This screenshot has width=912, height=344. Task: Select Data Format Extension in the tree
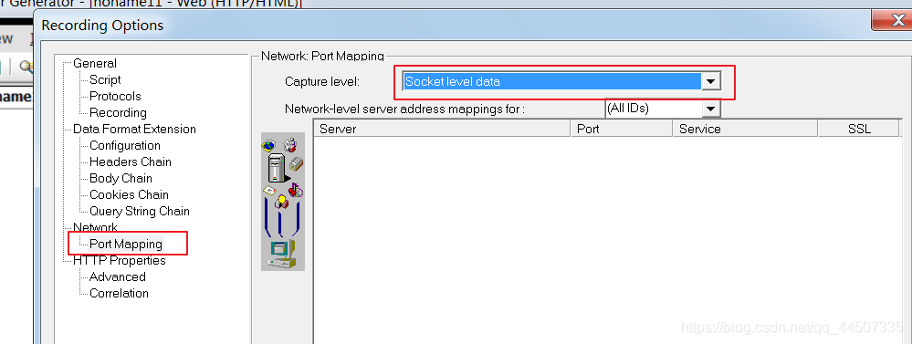[x=134, y=129]
